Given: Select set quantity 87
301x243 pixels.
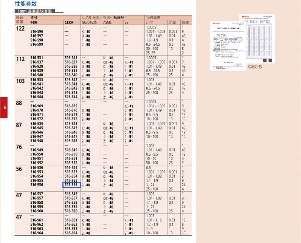Looking at the screenshot, I should pyautogui.click(x=19, y=125).
